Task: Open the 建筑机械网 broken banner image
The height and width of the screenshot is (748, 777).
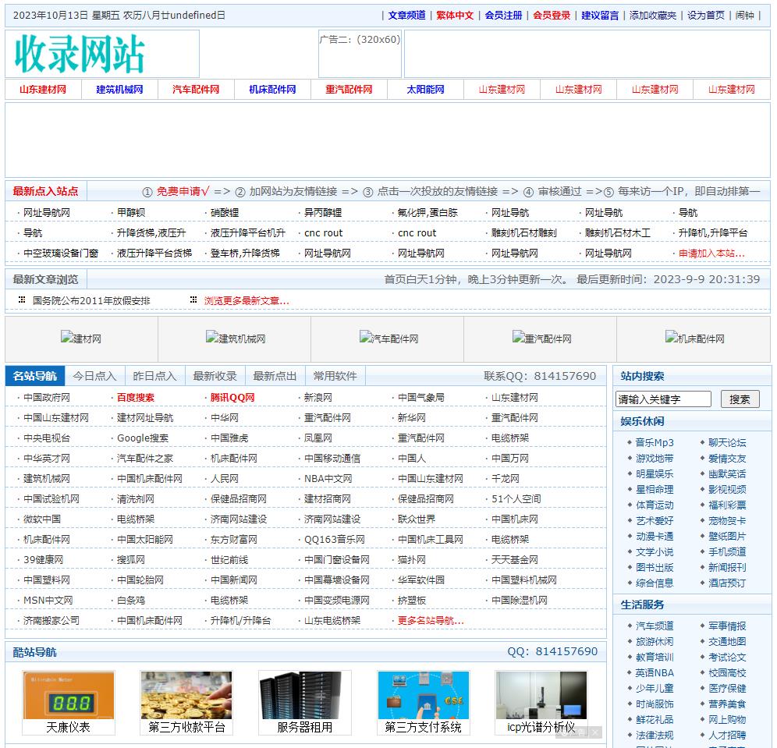Action: [236, 339]
